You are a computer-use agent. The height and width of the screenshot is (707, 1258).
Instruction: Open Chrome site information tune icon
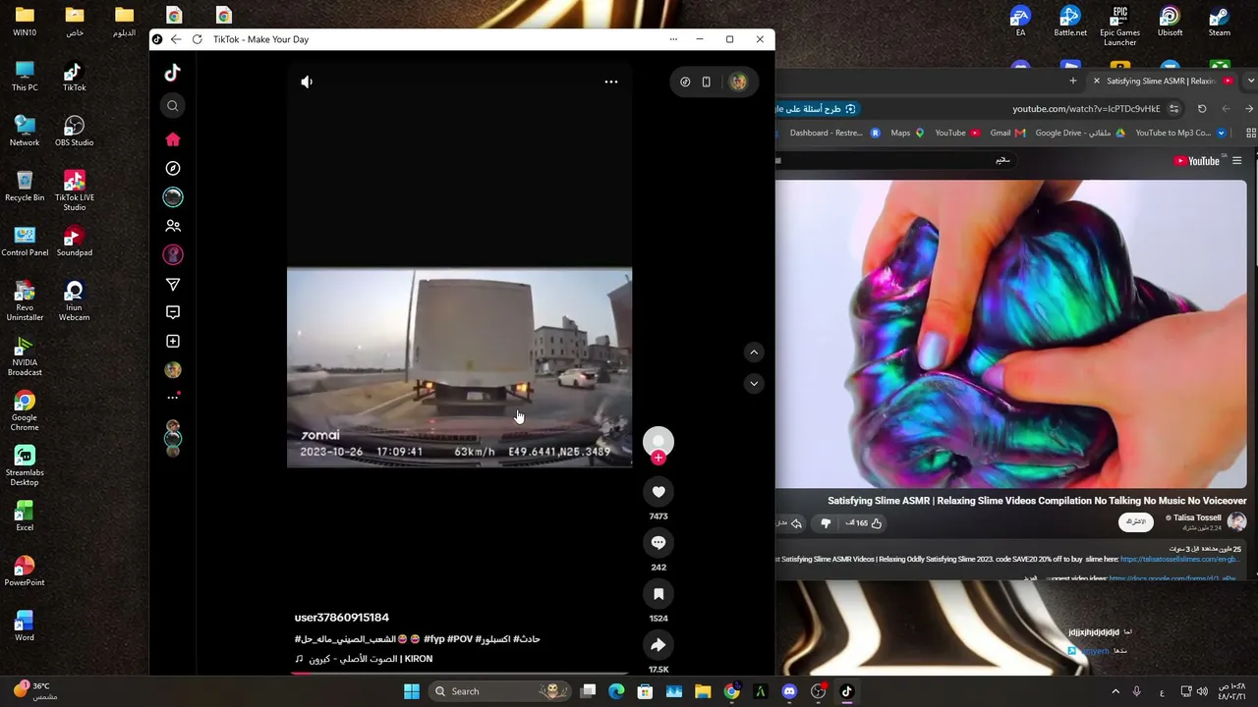pos(1173,109)
